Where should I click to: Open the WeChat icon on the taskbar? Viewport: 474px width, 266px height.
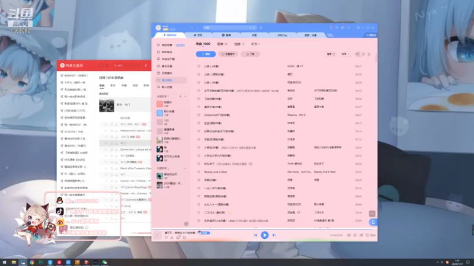105,262
